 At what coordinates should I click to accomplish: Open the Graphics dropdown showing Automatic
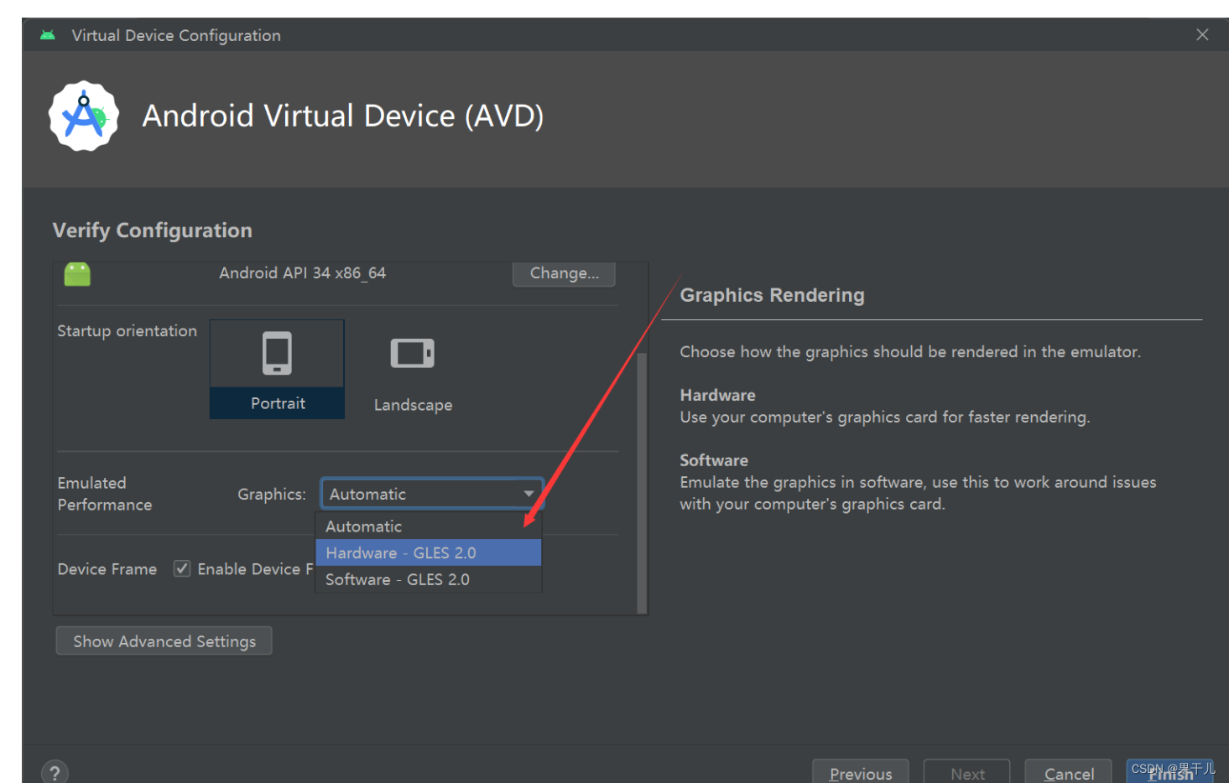432,494
